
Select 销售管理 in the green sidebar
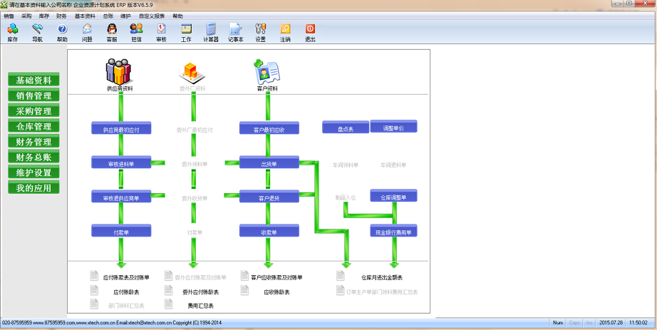pyautogui.click(x=33, y=96)
